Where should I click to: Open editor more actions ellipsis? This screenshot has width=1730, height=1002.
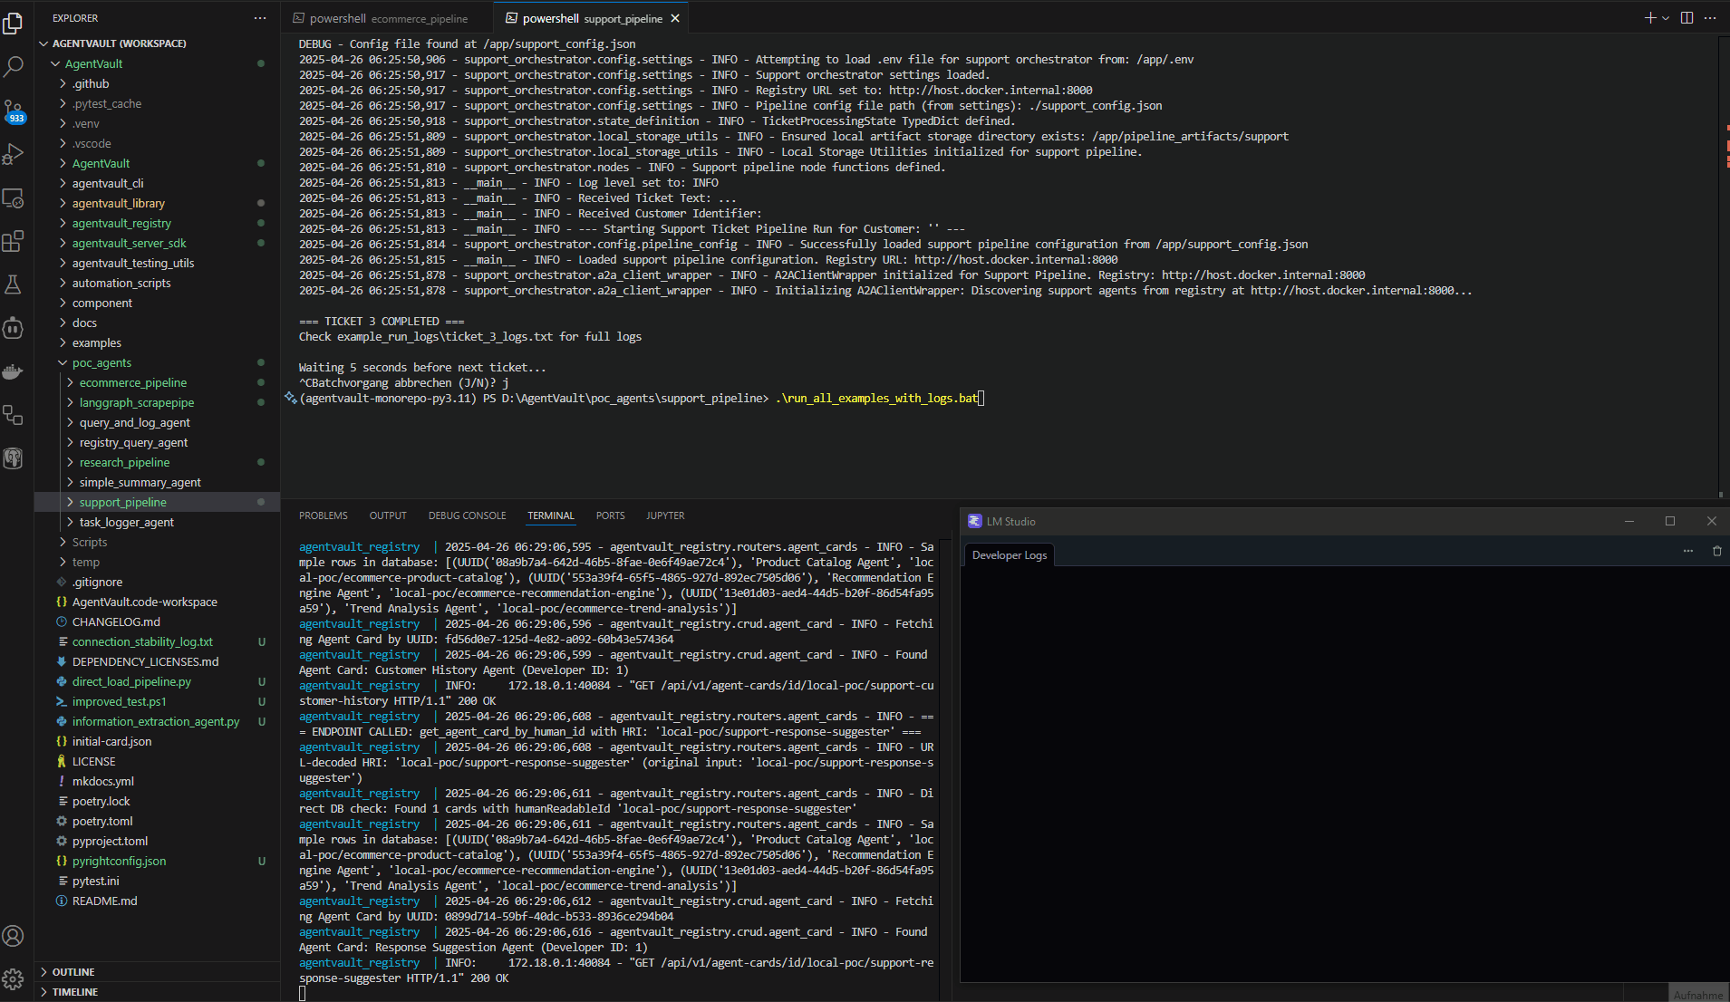click(1710, 18)
